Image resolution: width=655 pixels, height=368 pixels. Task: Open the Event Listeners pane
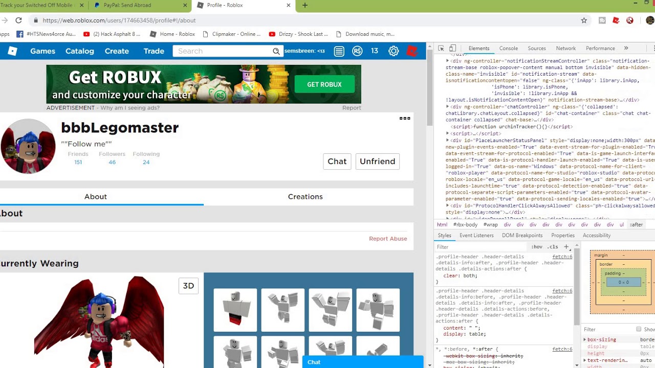tap(476, 236)
